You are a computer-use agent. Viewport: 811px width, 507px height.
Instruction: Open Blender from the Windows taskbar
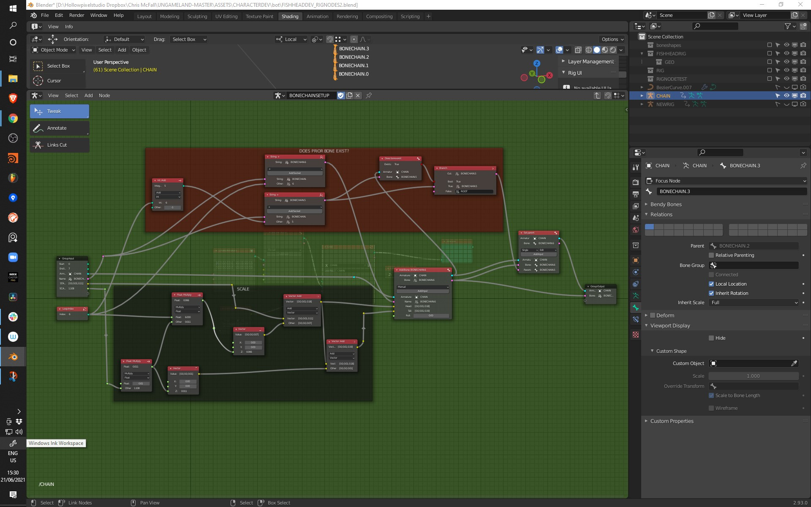tap(13, 357)
